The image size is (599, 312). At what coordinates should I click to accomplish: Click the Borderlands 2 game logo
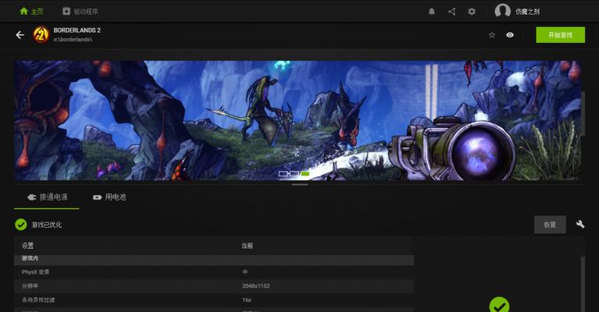(41, 34)
